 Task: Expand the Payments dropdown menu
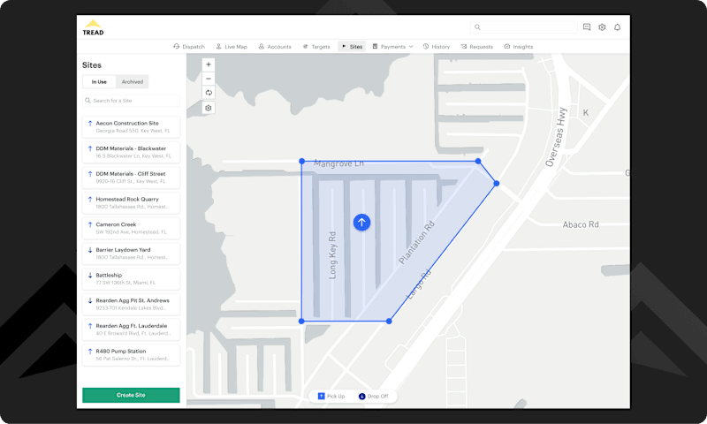coord(392,47)
